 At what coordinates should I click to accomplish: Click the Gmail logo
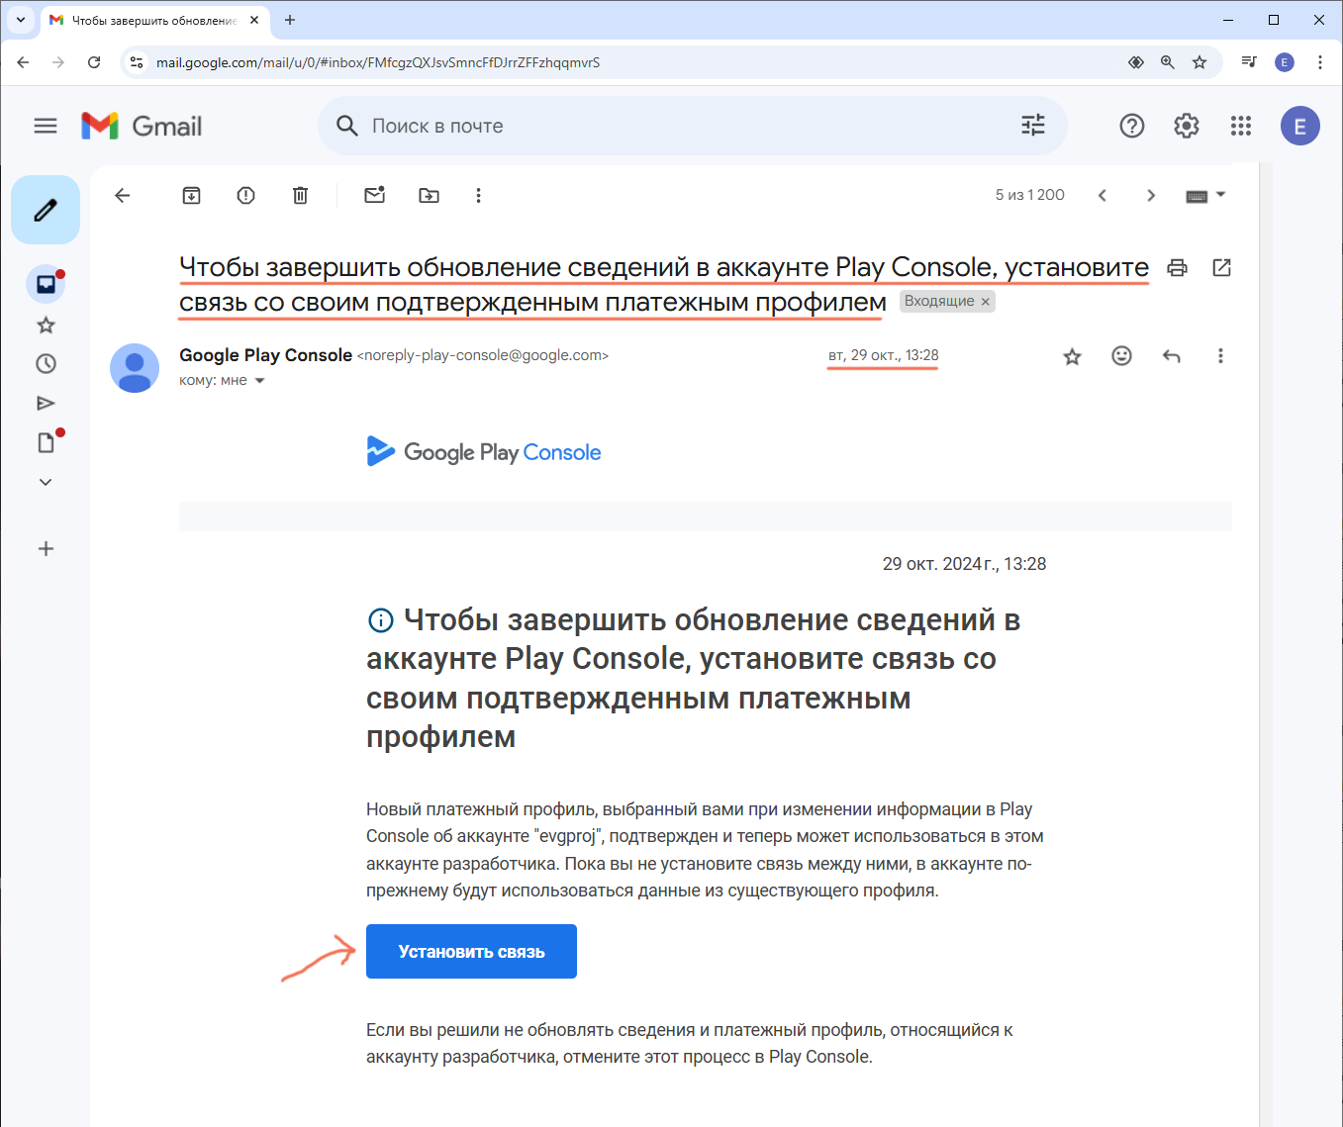pyautogui.click(x=142, y=126)
